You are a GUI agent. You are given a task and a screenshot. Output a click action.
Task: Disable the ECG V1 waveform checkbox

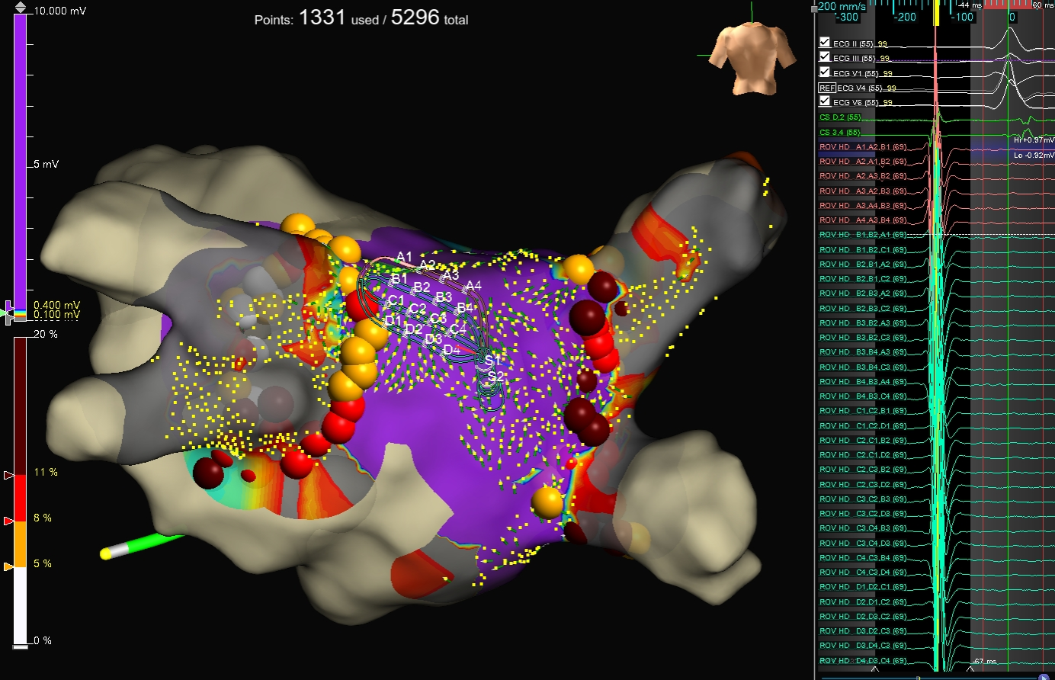[x=825, y=72]
